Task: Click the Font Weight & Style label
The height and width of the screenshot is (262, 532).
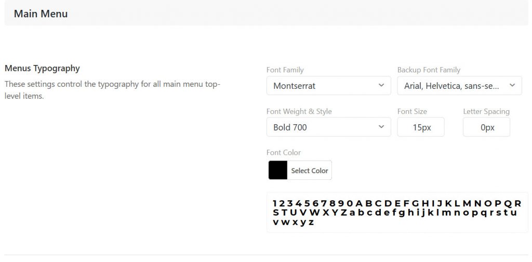Action: click(x=299, y=111)
